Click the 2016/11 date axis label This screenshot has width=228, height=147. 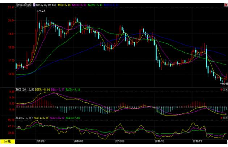coord(197,141)
